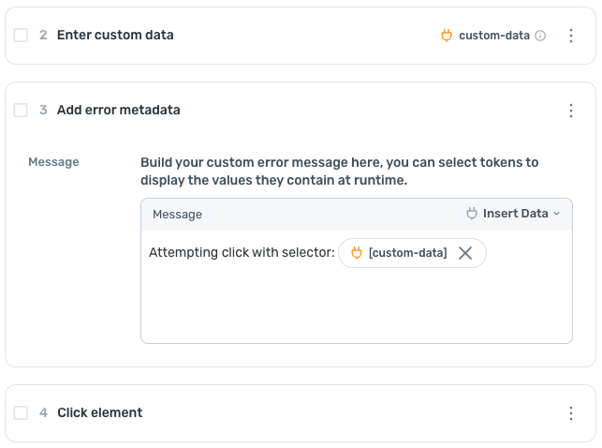Tick the checkbox for step 4 Click element
602x448 pixels.
pyautogui.click(x=21, y=413)
